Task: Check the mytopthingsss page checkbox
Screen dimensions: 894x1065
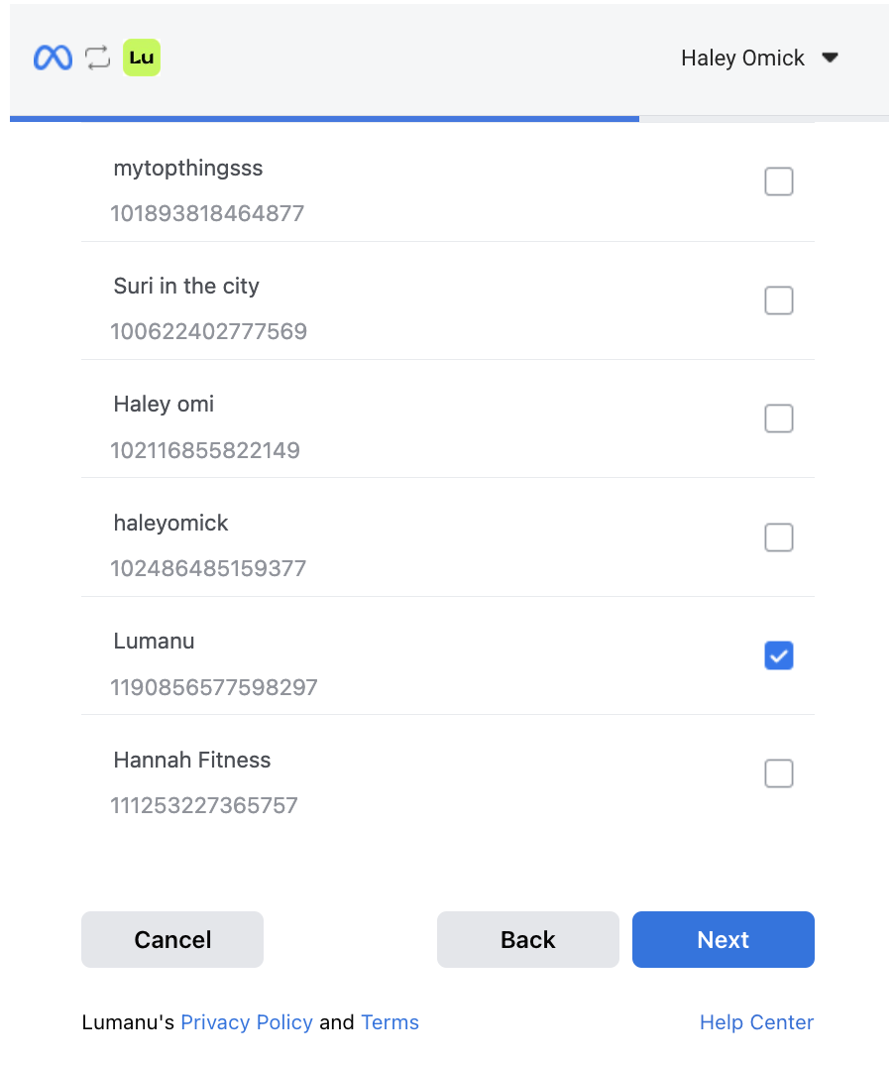Action: point(779,181)
